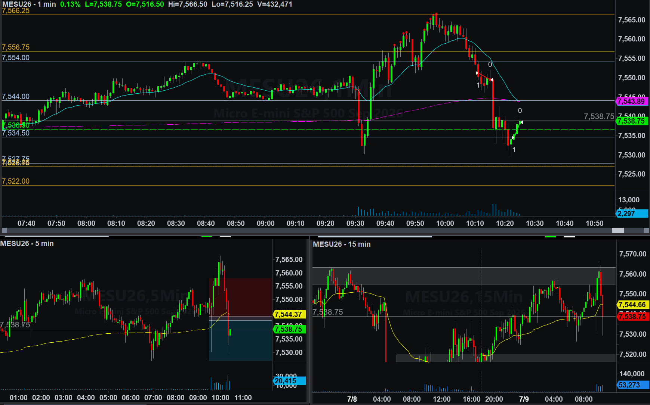This screenshot has width=650, height=405.
Task: Click the yellow 7,544.66 tag on 15 min chart
Action: point(634,305)
